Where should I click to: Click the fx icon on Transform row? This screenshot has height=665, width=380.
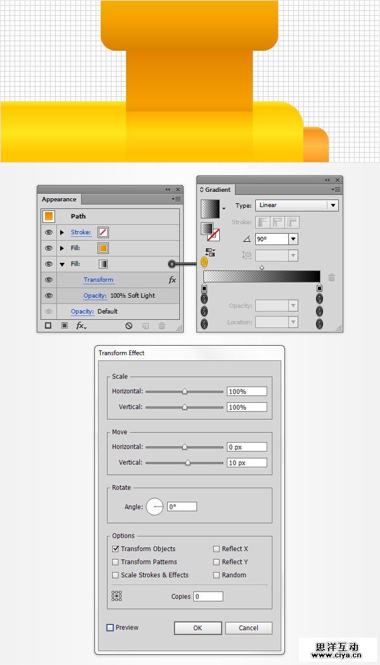(x=172, y=280)
